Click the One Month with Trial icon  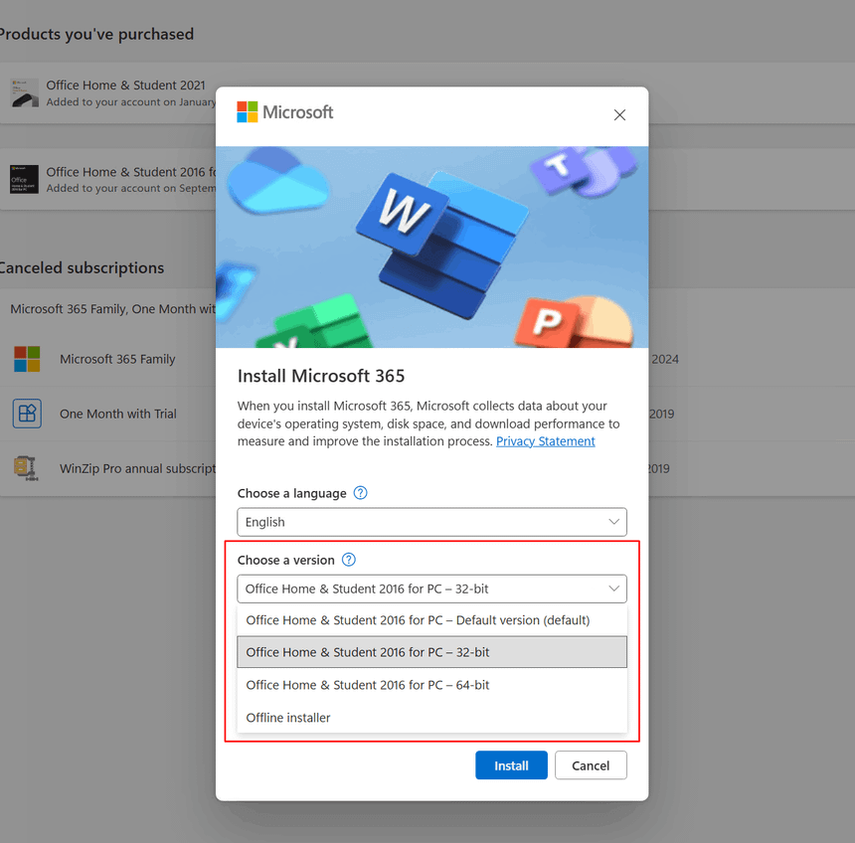tap(27, 414)
